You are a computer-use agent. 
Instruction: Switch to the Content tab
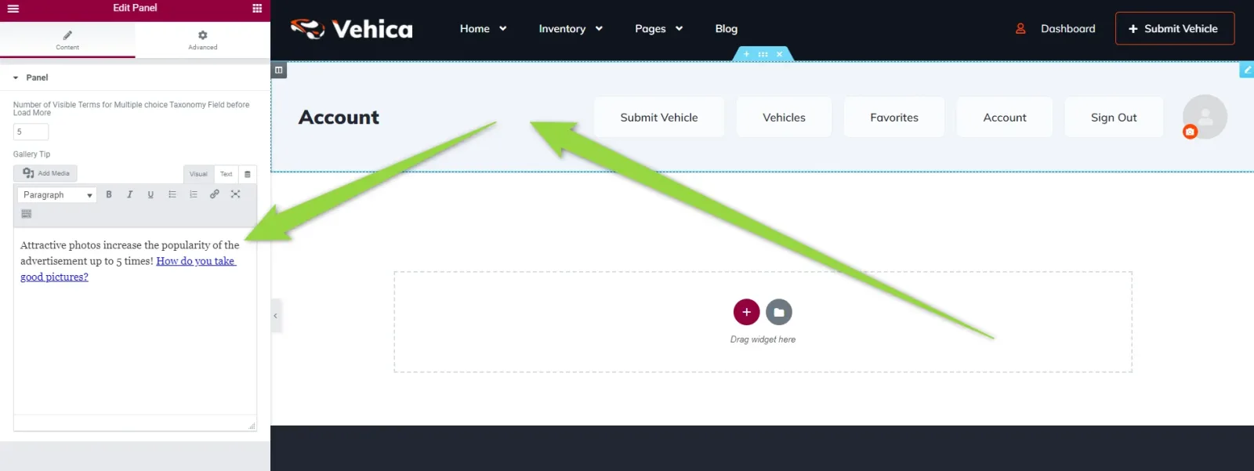coord(67,40)
